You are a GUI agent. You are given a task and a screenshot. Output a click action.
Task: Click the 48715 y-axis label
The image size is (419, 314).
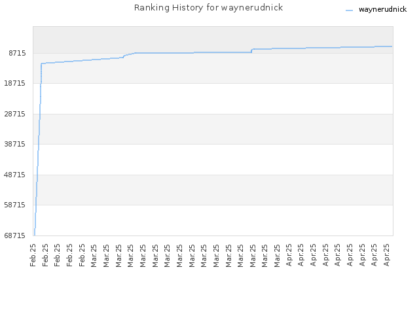[x=15, y=175]
